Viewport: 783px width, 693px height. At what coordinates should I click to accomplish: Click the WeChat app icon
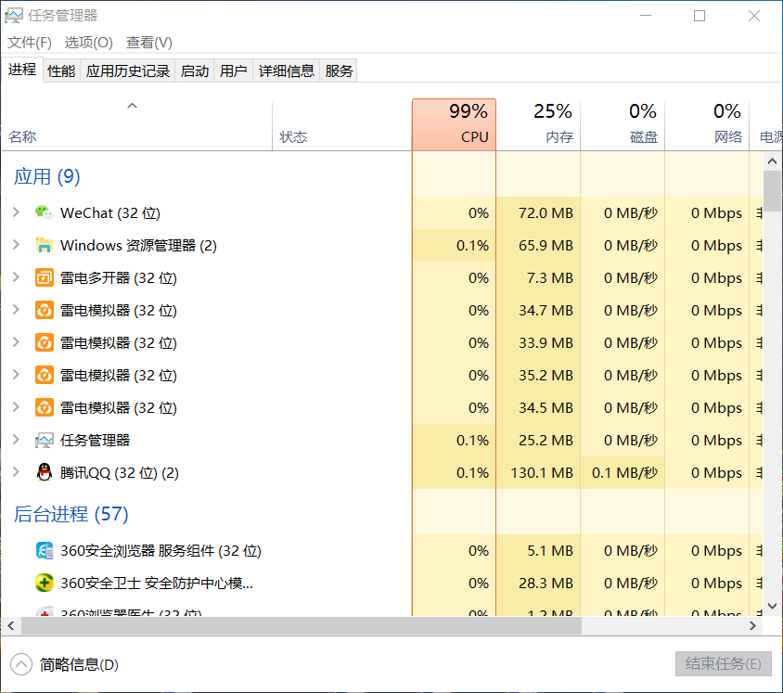(x=44, y=212)
